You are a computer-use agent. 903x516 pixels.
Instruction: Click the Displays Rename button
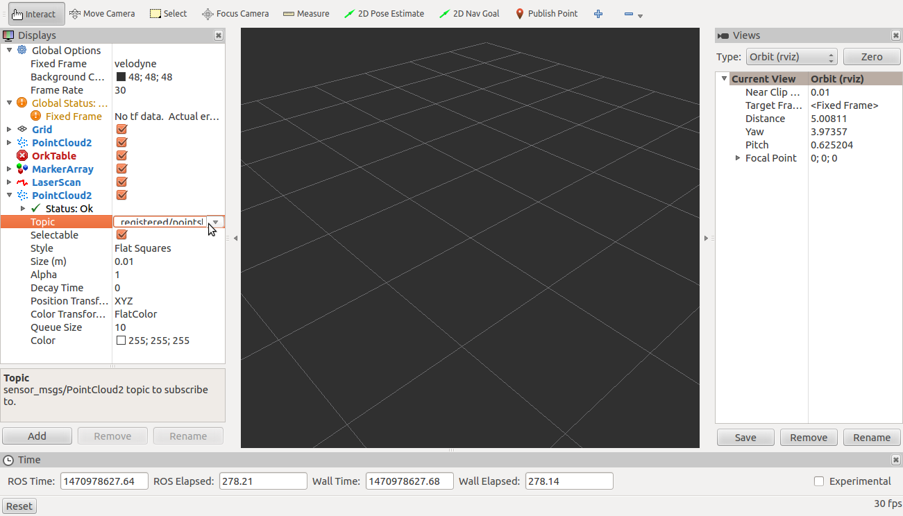click(188, 436)
